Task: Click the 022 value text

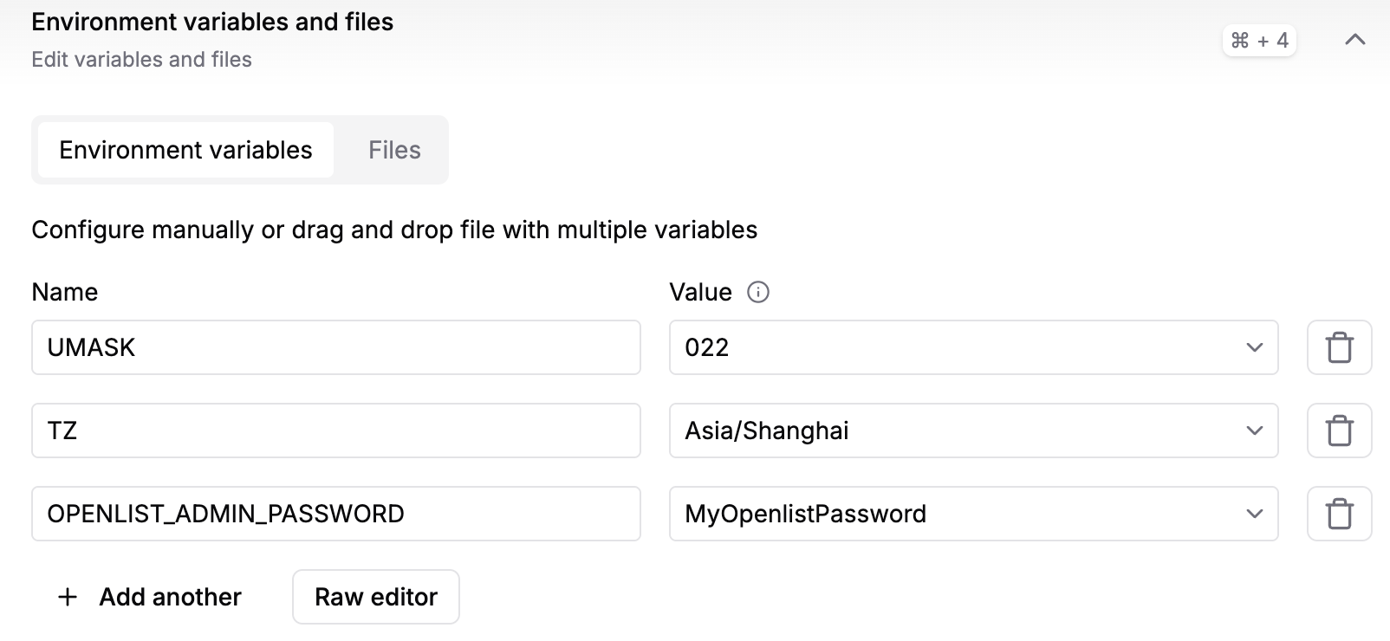Action: coord(707,347)
